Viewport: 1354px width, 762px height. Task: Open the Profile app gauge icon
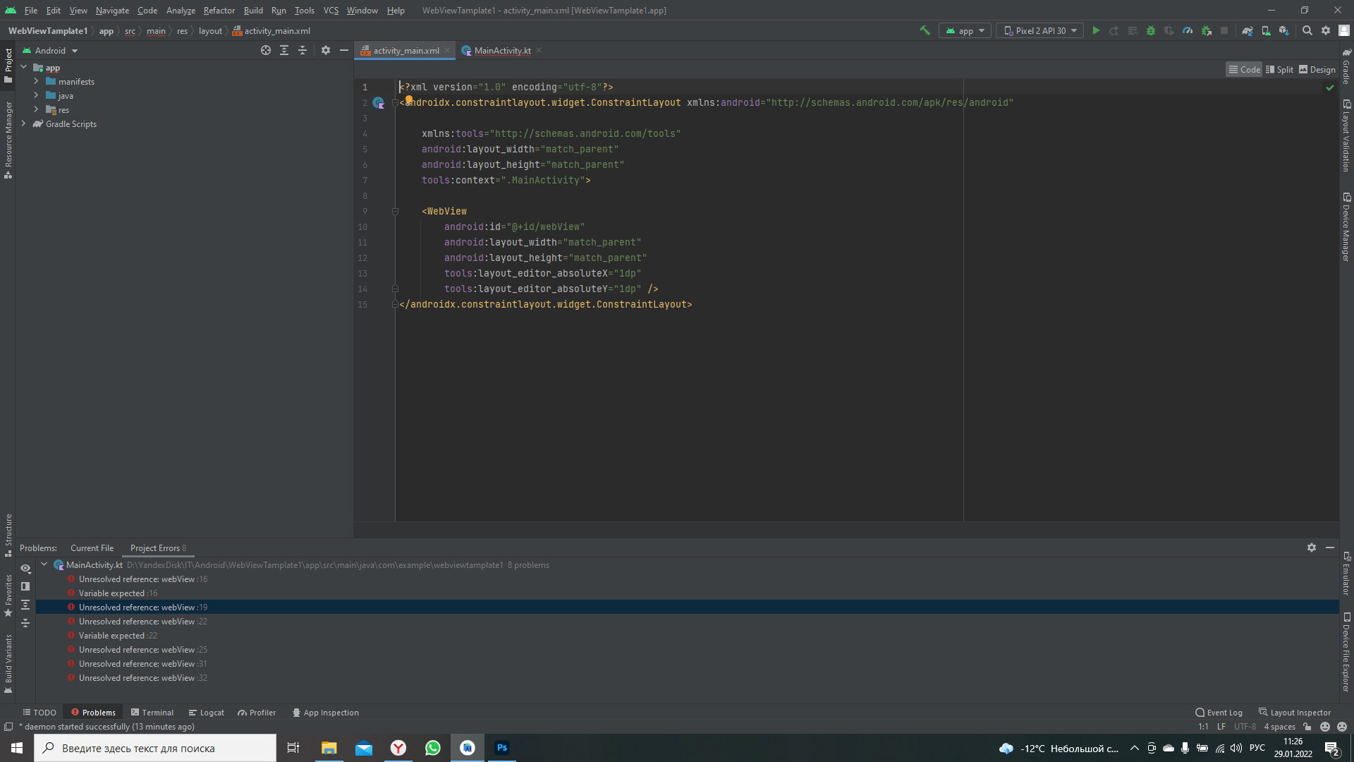pos(1188,30)
